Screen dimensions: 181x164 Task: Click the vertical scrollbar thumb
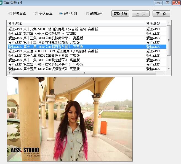[169, 40]
